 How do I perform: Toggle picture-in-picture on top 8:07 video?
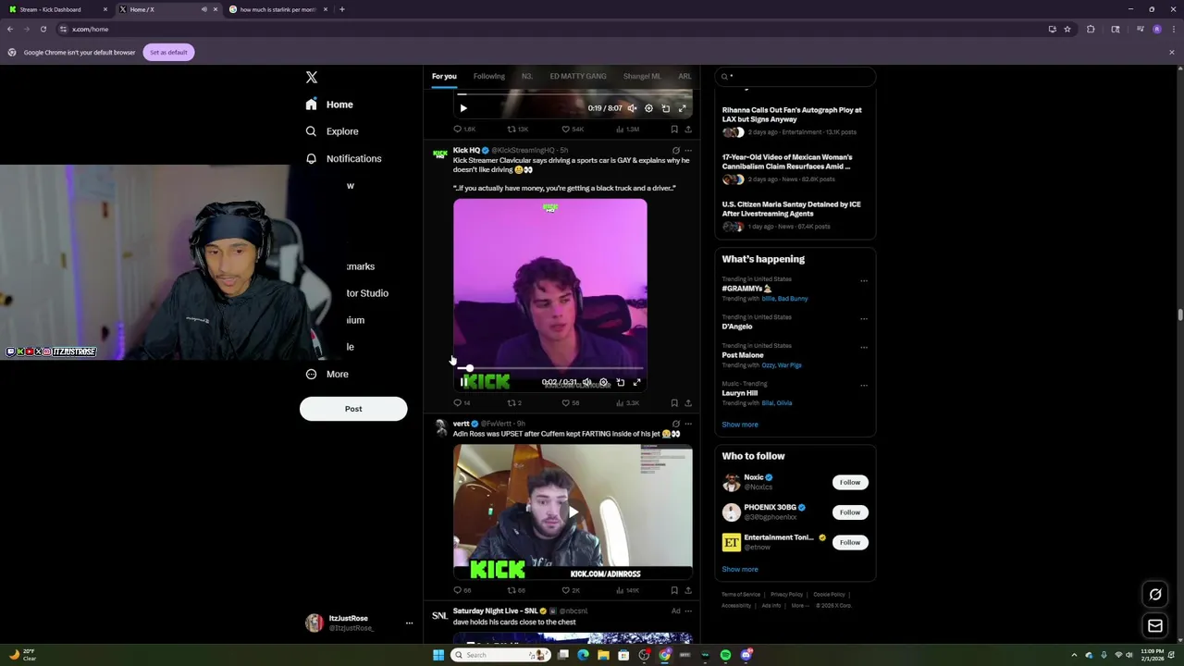tap(665, 108)
